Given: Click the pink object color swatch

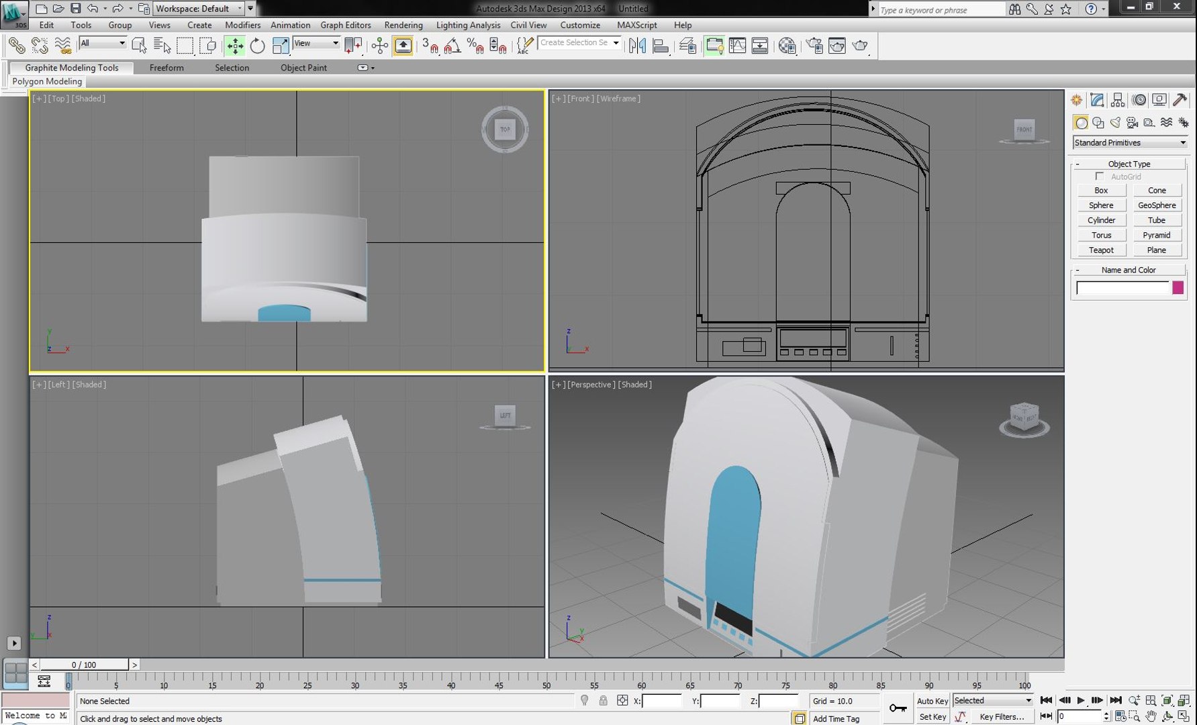Looking at the screenshot, I should [1178, 288].
